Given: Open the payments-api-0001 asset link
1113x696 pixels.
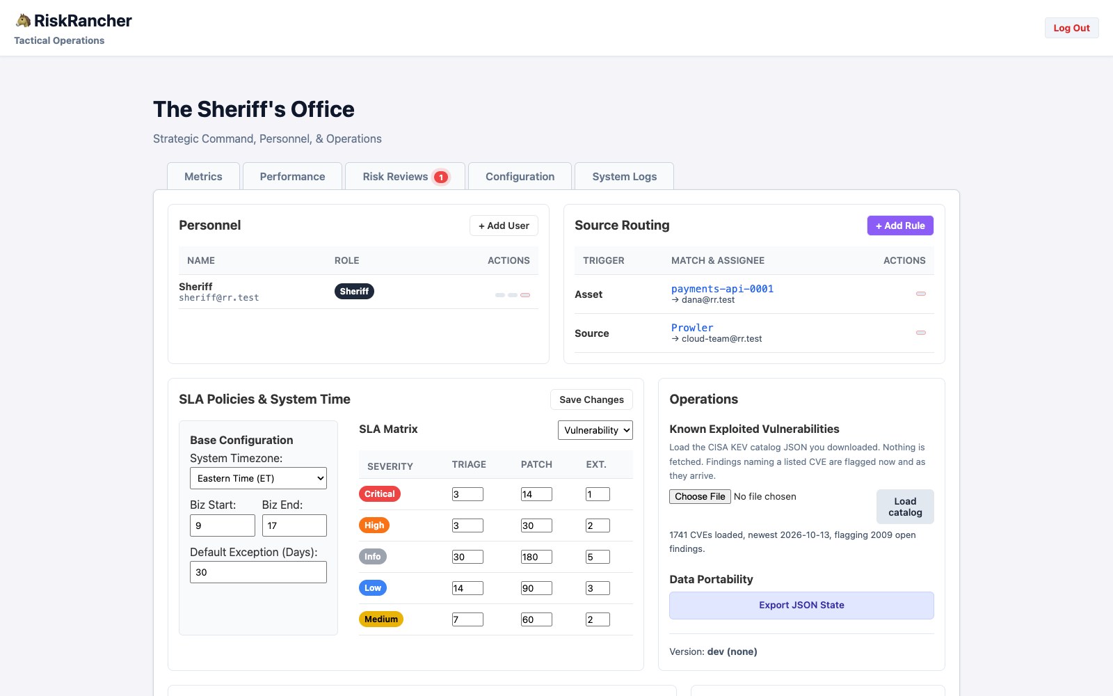Looking at the screenshot, I should click(x=722, y=289).
